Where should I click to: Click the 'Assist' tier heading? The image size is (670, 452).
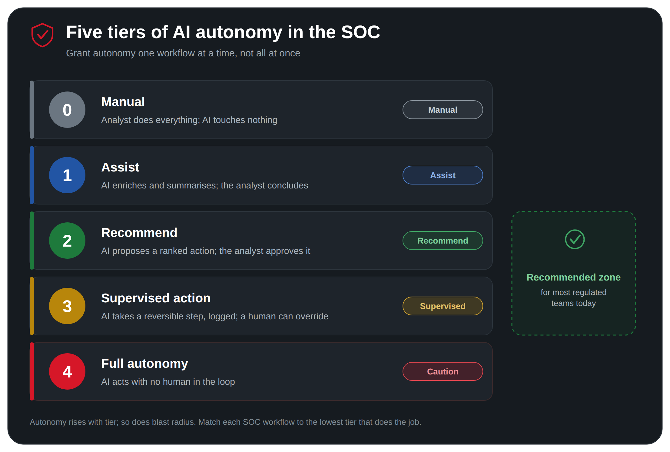120,167
